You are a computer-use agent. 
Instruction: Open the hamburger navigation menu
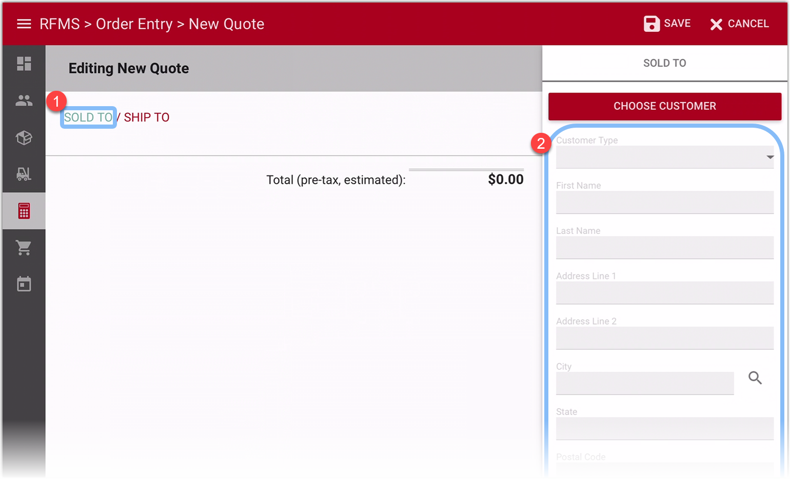tap(24, 24)
